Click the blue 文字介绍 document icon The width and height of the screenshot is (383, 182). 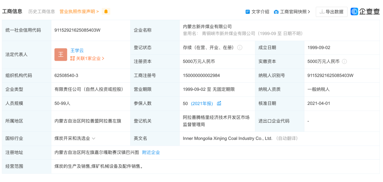pos(248,12)
